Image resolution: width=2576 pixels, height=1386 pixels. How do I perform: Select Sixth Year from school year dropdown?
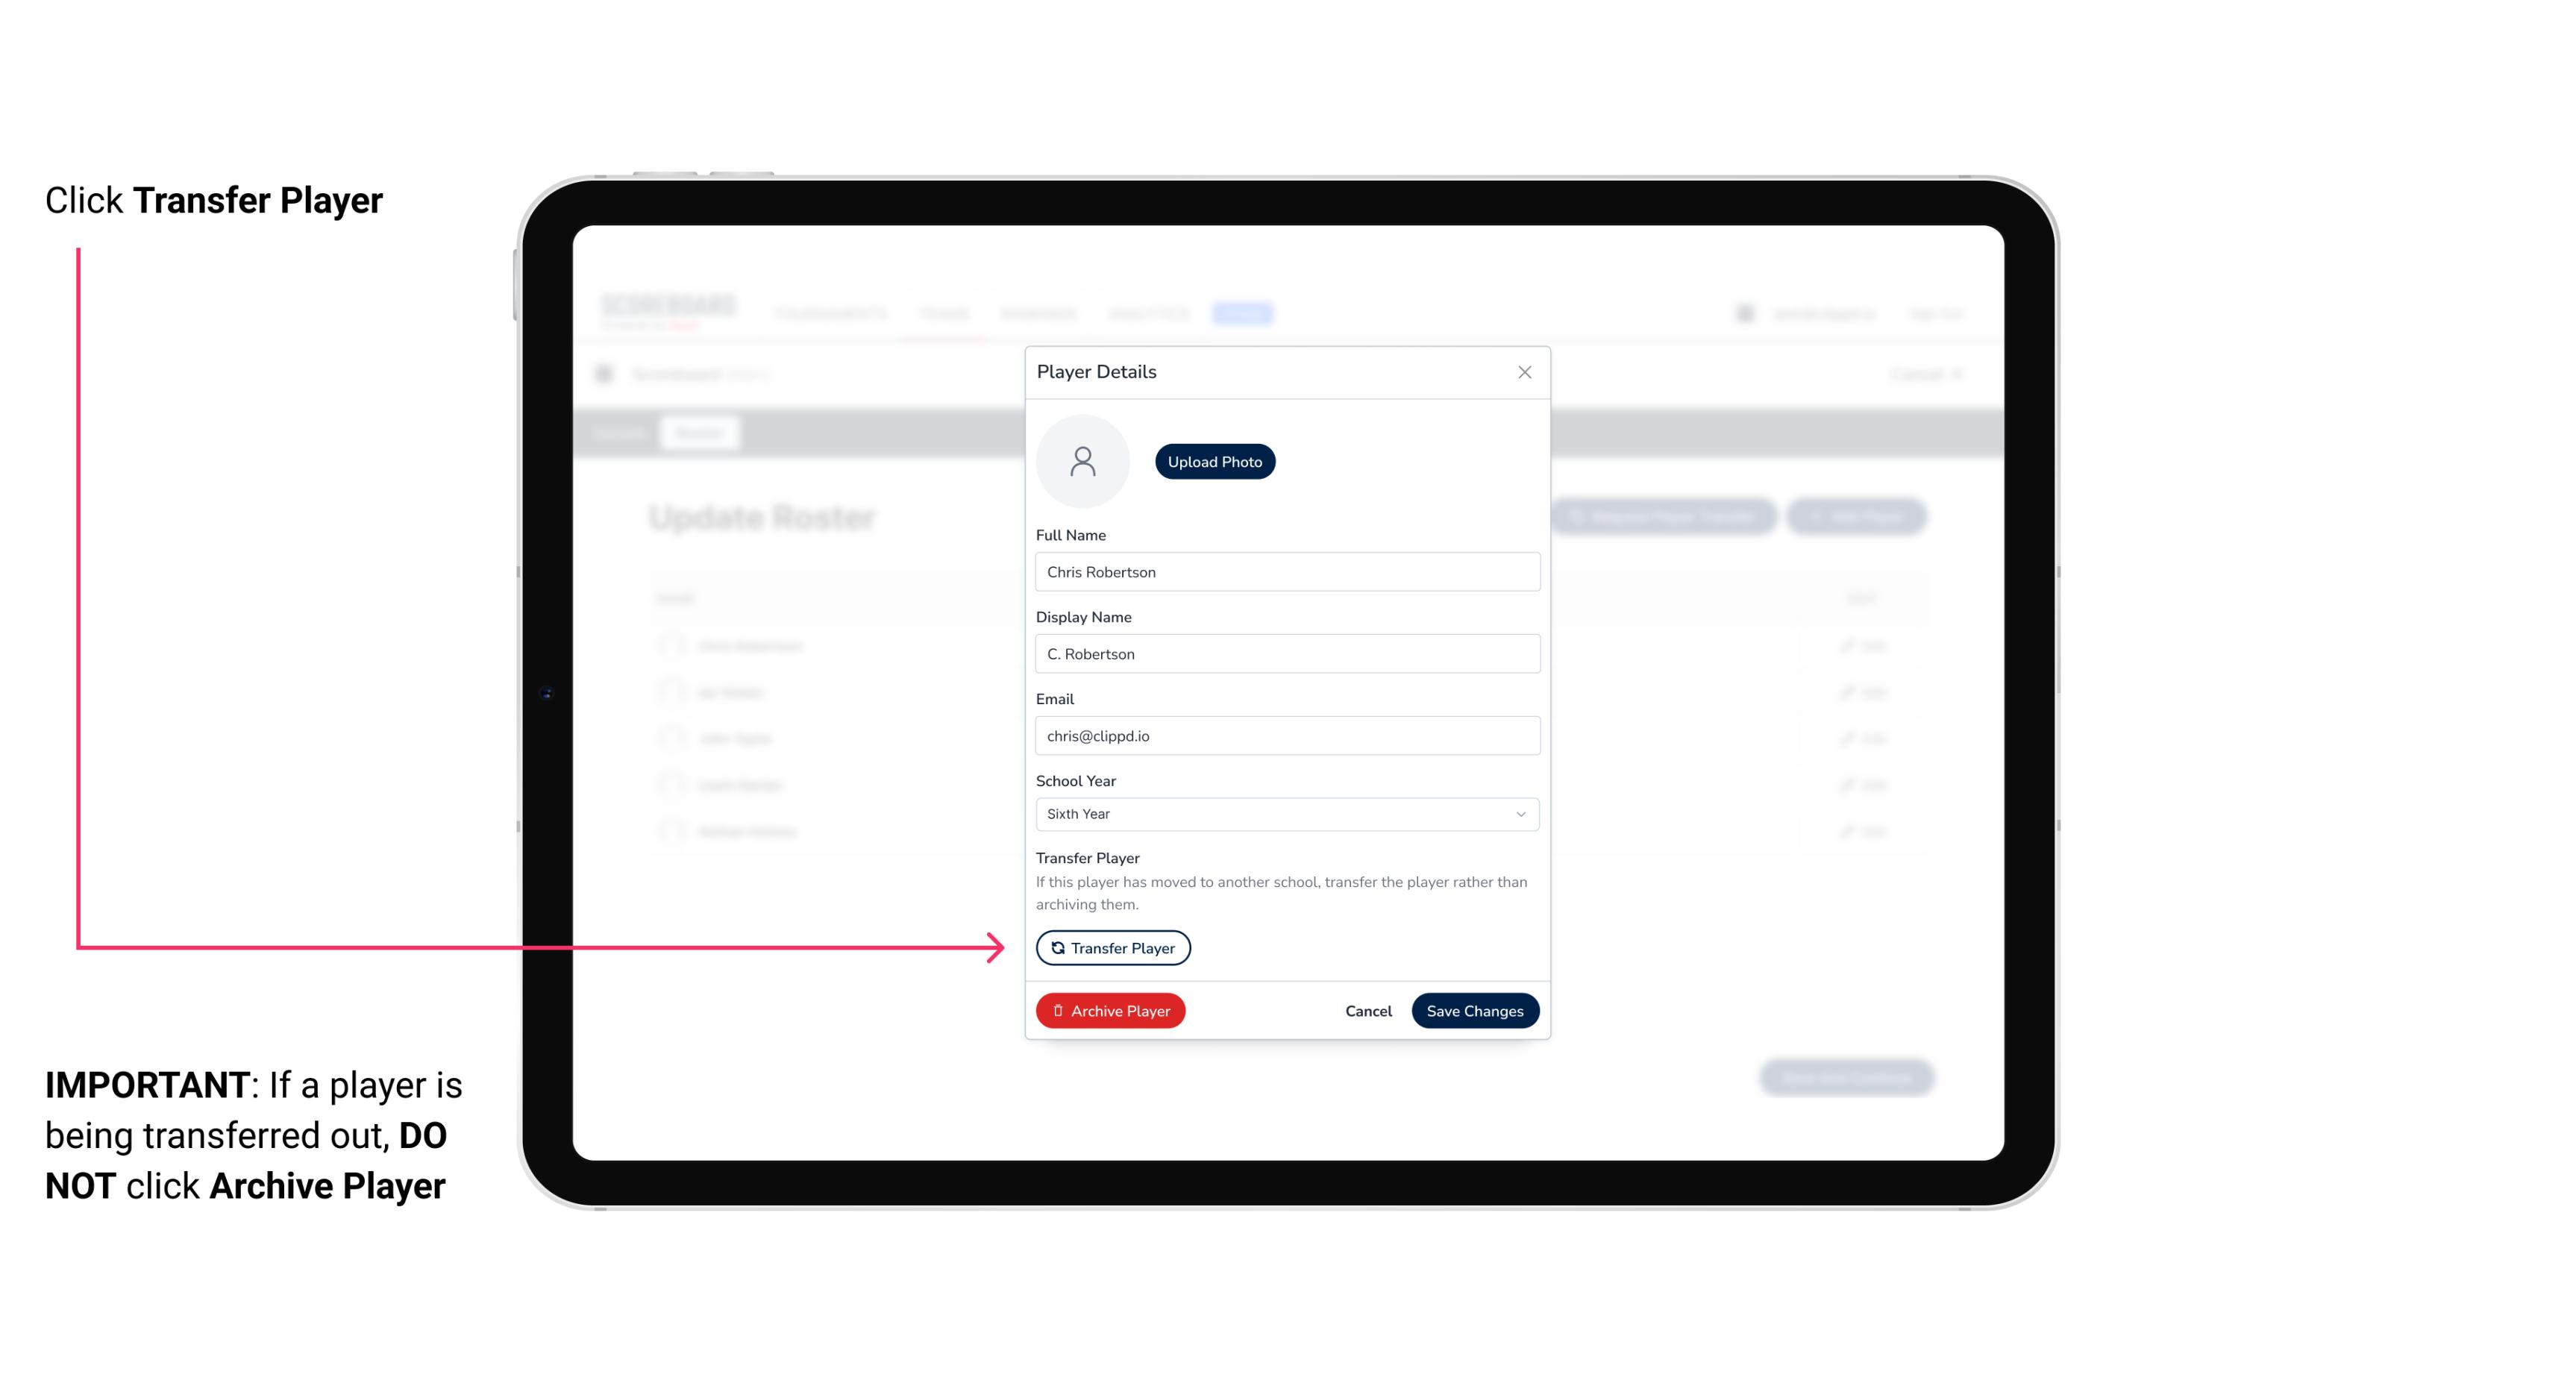[1285, 812]
